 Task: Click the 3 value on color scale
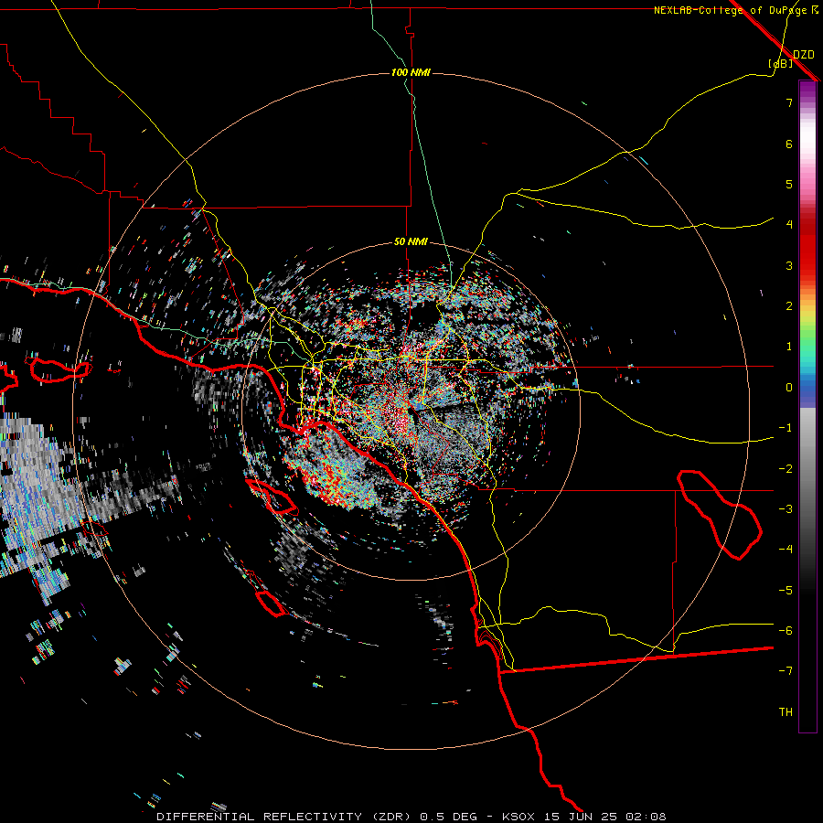pos(789,265)
